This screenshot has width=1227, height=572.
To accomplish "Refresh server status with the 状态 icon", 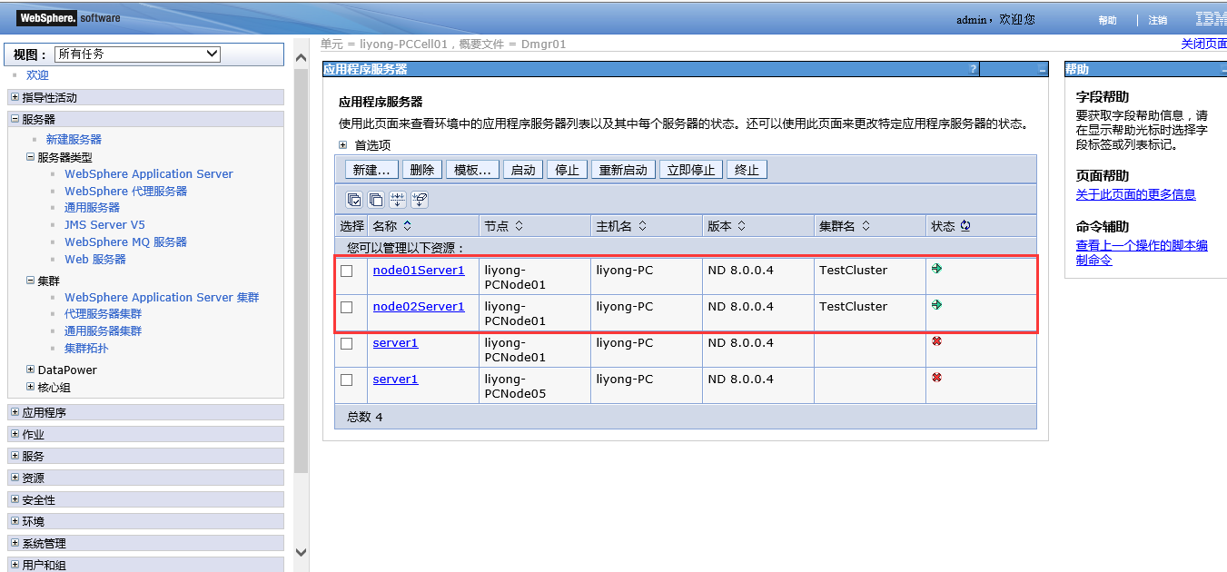I will (x=965, y=226).
